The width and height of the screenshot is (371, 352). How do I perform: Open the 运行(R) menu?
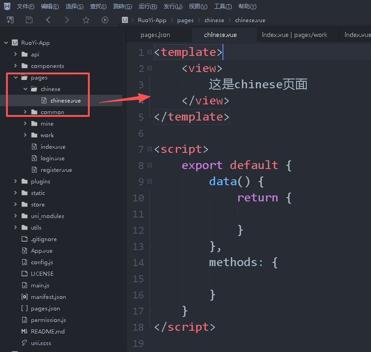(148, 6)
